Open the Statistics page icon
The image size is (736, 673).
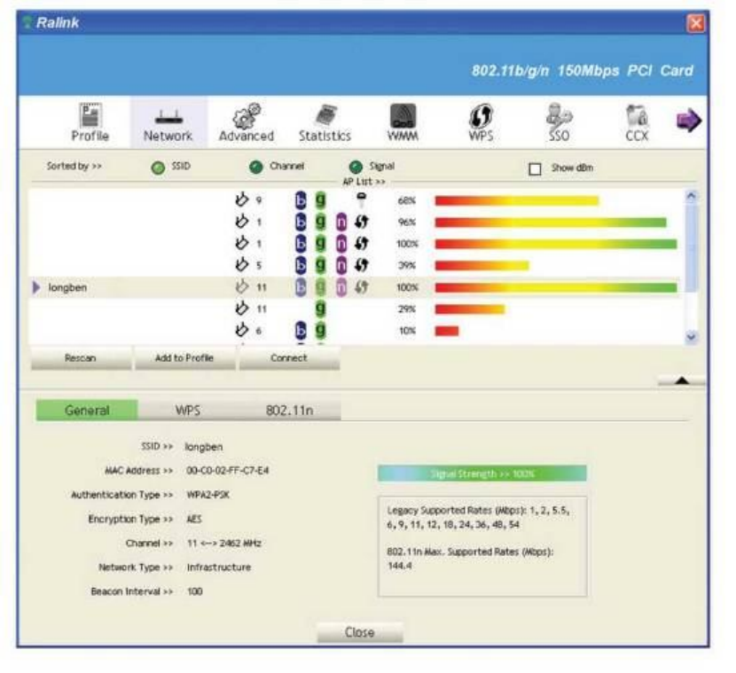(x=325, y=122)
